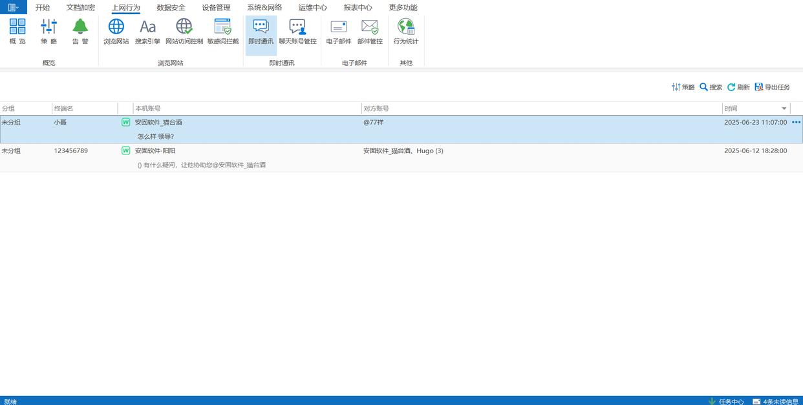Screen dimensions: 803x405
Task: Open the 概览 overview icon
Action: pos(17,31)
